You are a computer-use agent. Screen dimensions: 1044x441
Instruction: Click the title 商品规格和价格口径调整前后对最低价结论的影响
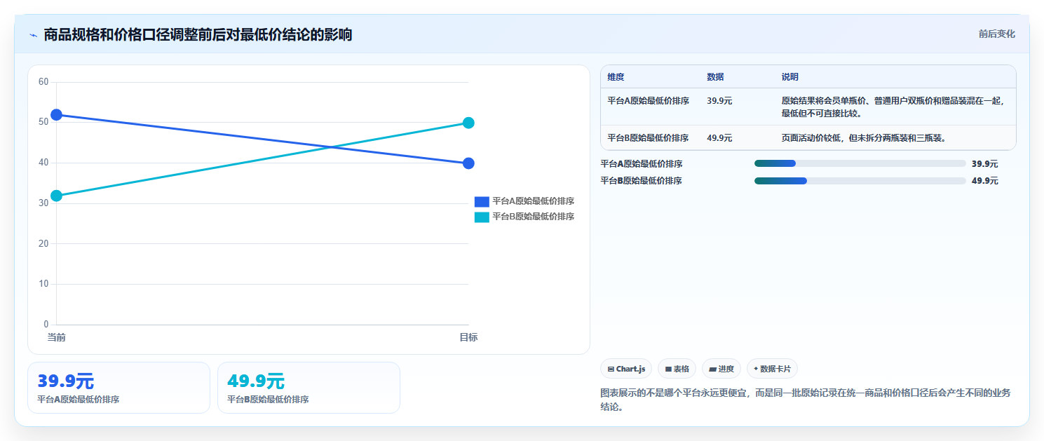point(198,34)
